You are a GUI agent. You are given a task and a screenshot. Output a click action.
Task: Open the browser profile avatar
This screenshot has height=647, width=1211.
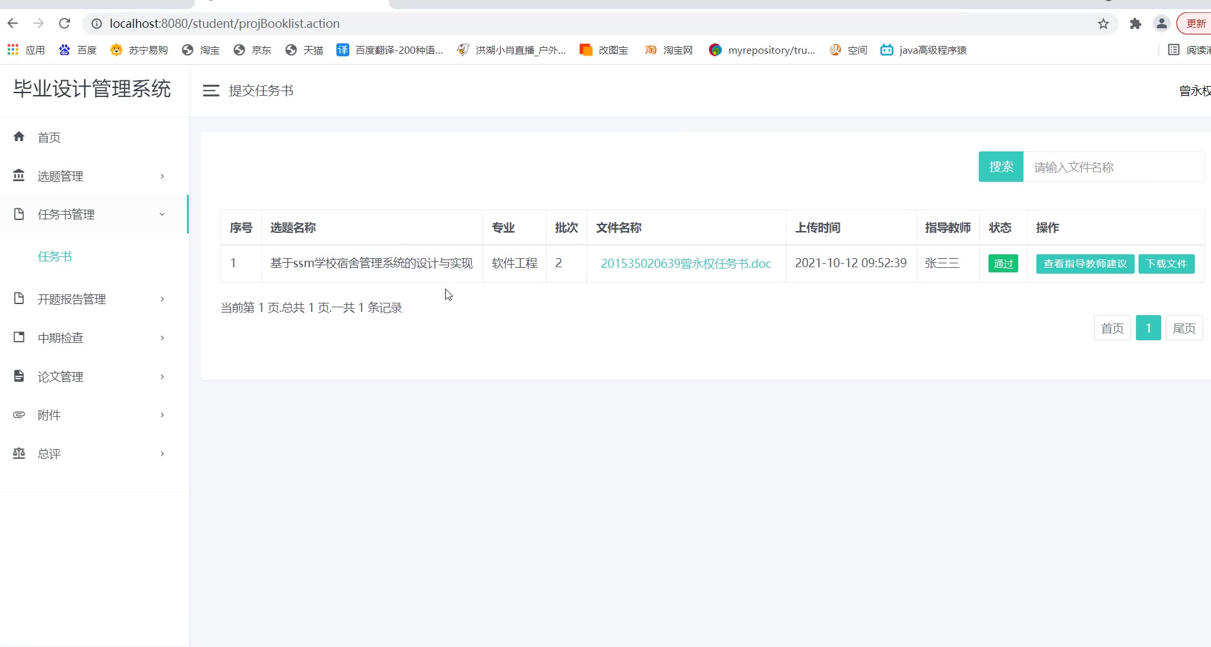(1162, 24)
